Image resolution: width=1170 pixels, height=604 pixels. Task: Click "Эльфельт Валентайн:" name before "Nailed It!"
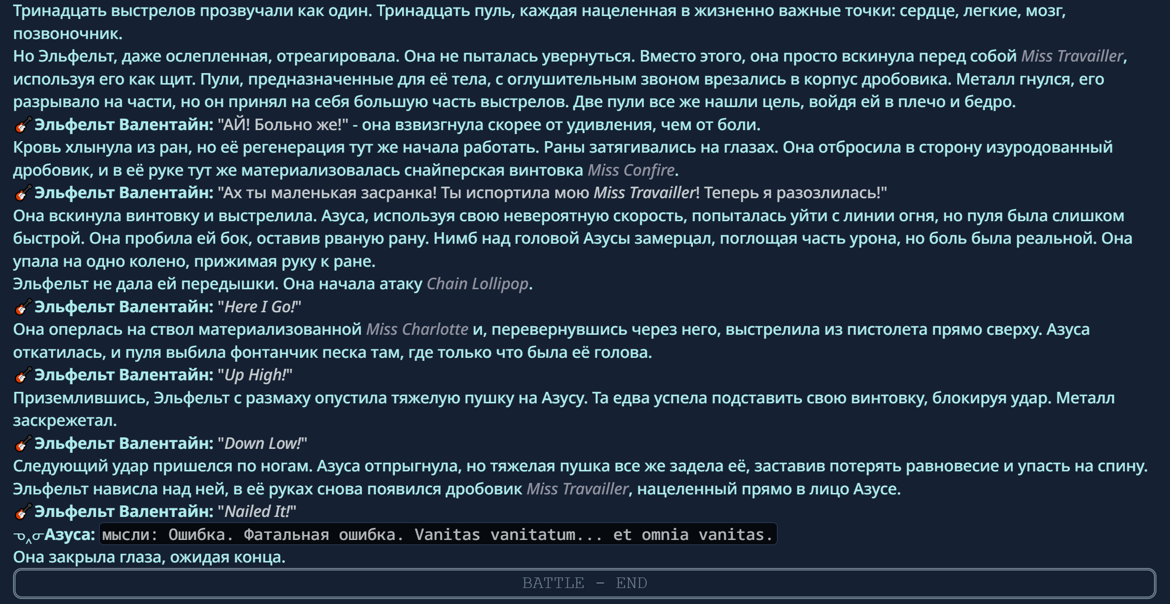click(x=124, y=511)
